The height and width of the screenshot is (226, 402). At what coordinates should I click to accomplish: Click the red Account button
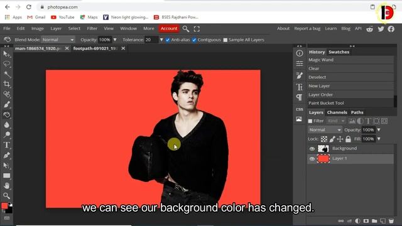[169, 28]
